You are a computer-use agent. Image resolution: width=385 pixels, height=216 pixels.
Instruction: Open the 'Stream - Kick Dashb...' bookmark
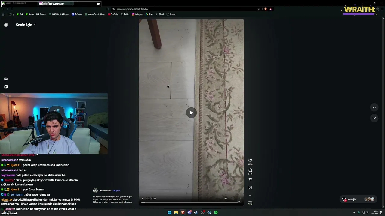pos(36,14)
